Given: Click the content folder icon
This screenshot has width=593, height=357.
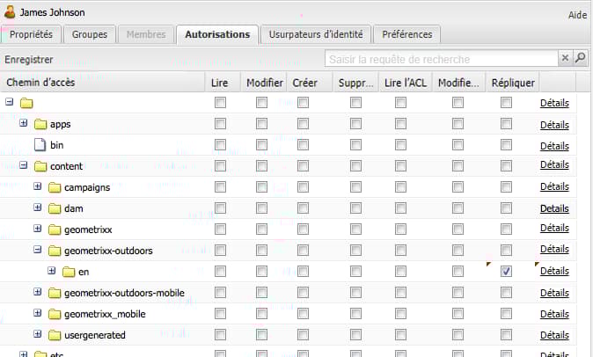Looking at the screenshot, I should tap(40, 166).
